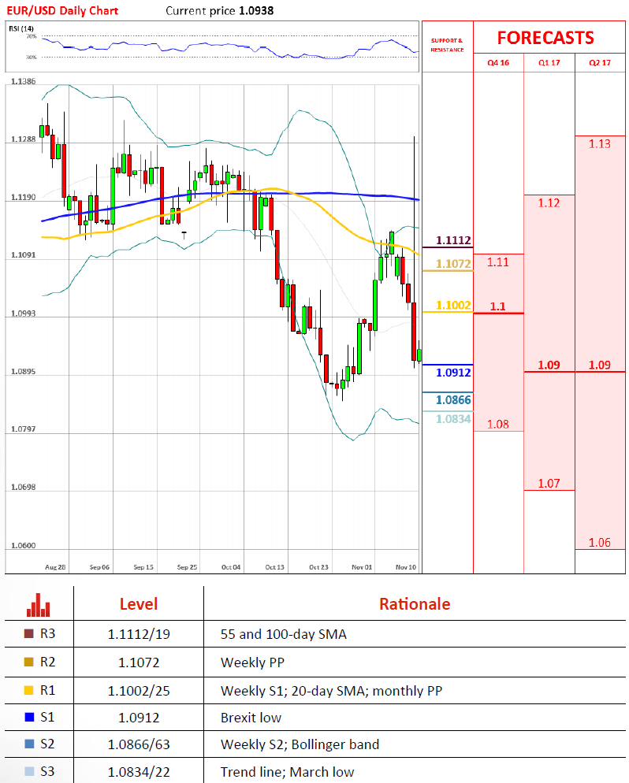Image resolution: width=629 pixels, height=783 pixels.
Task: Click the 1.0895 price axis label
Action: (24, 372)
